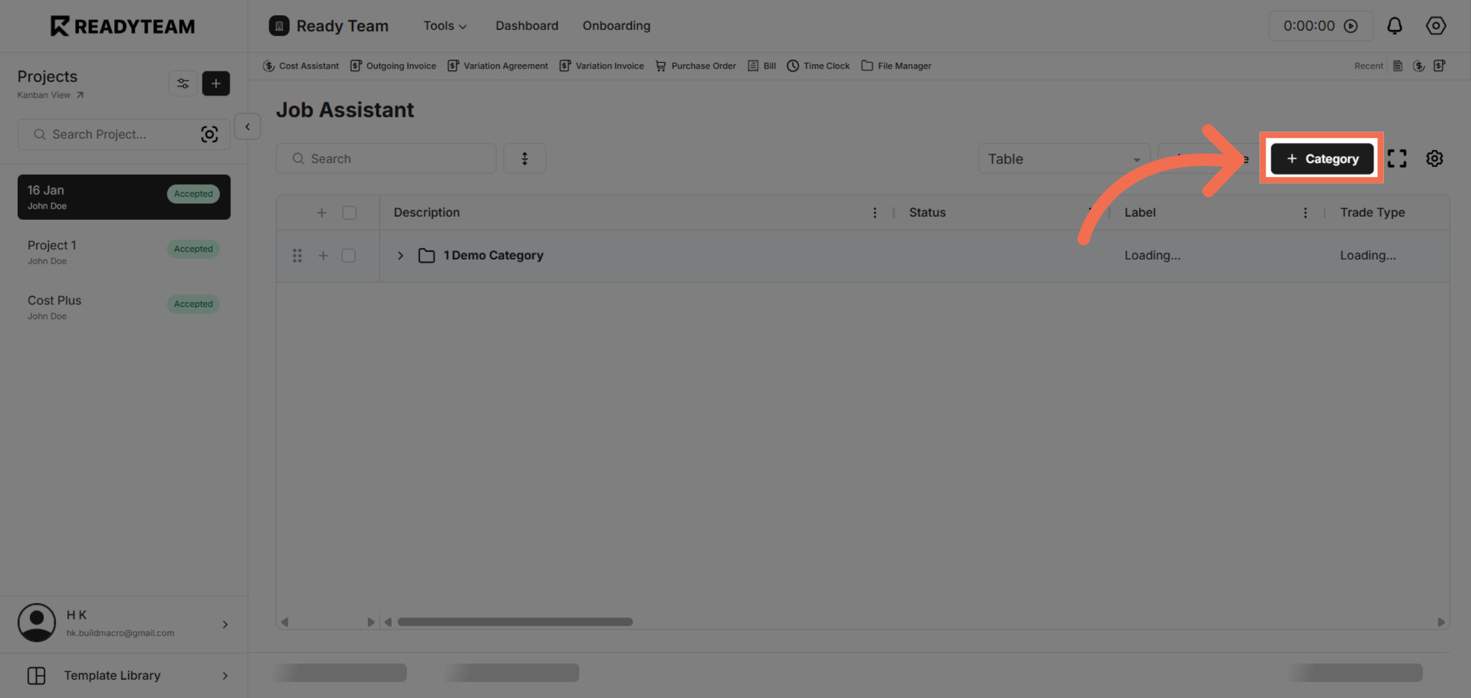The width and height of the screenshot is (1471, 698).
Task: Collapse the Projects sidebar with the chevron
Action: pos(247,126)
